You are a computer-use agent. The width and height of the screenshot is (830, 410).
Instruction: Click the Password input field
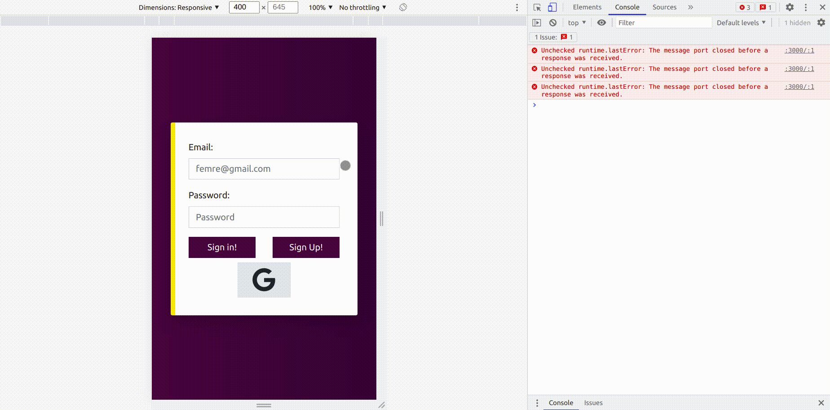(x=264, y=217)
